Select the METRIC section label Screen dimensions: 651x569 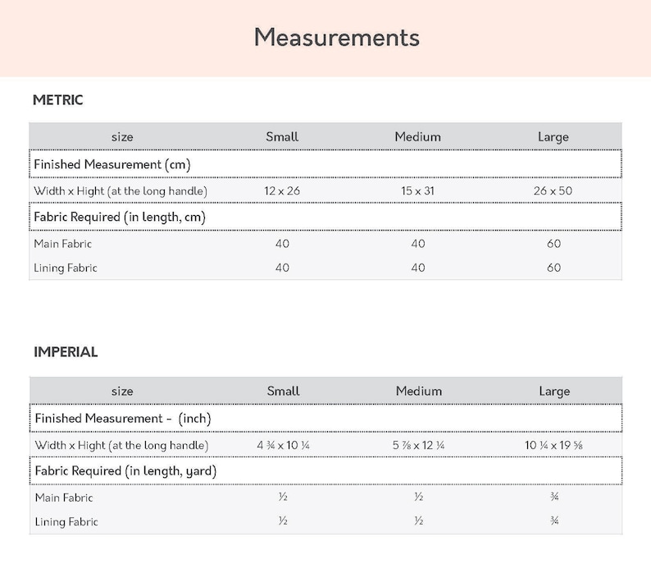[57, 99]
